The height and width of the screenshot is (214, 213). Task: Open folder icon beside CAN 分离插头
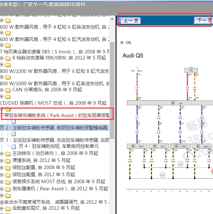(8, 90)
